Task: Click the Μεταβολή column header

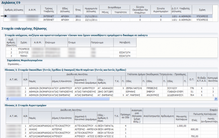Action: pos(125,42)
